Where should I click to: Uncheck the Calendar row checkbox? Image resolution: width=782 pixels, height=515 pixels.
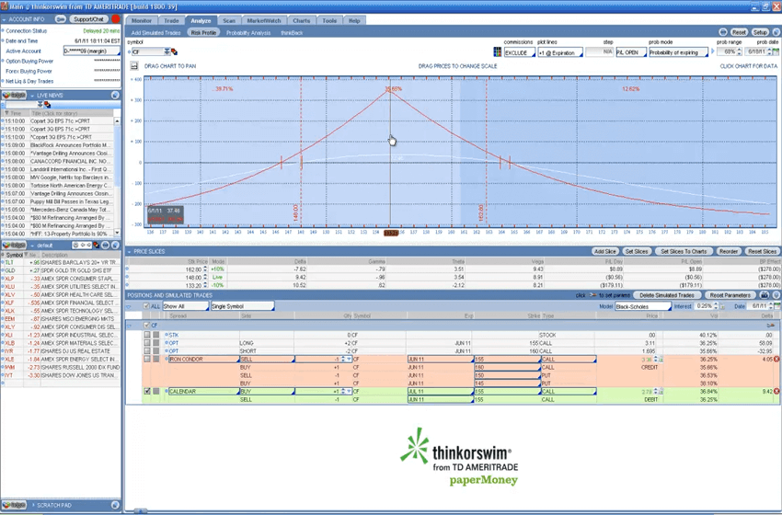click(147, 392)
